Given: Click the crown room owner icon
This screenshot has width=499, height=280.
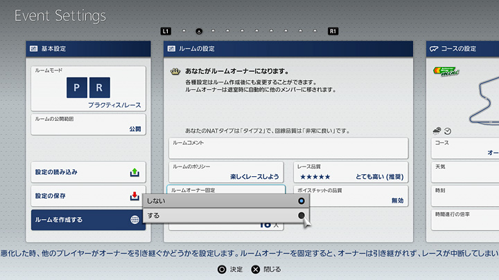Looking at the screenshot, I should 175,71.
